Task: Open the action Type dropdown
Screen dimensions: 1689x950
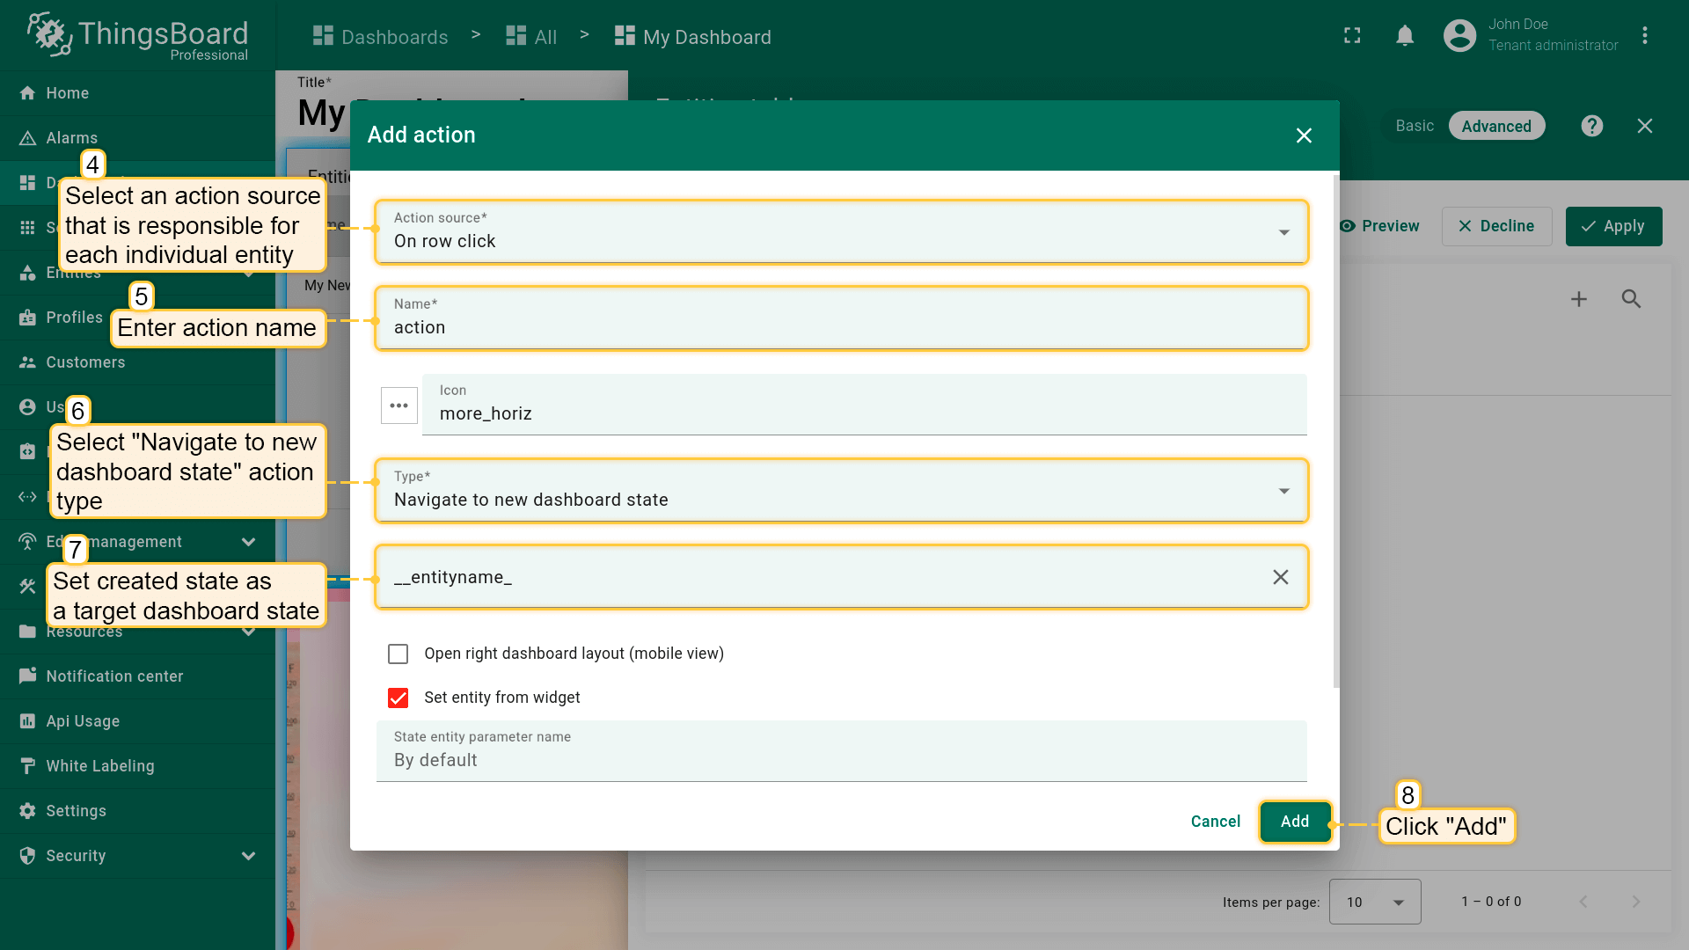Action: pyautogui.click(x=841, y=491)
